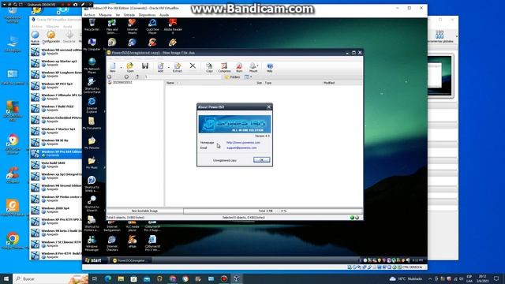Open My Pictures on XP desktop
This screenshot has height=284, width=505.
pos(92,143)
